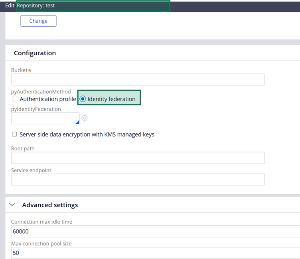Screen dimensions: 300x259
Task: Open pyIdentityFederation autocomplete blue corner arrow
Action: [77, 122]
